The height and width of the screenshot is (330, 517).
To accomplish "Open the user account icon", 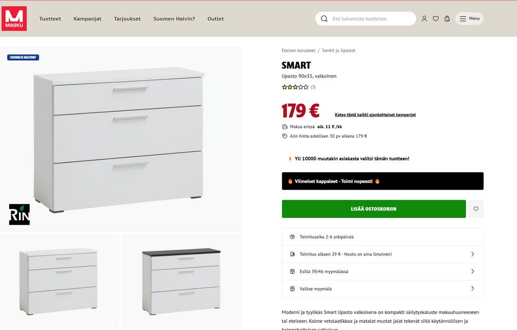I will 424,19.
